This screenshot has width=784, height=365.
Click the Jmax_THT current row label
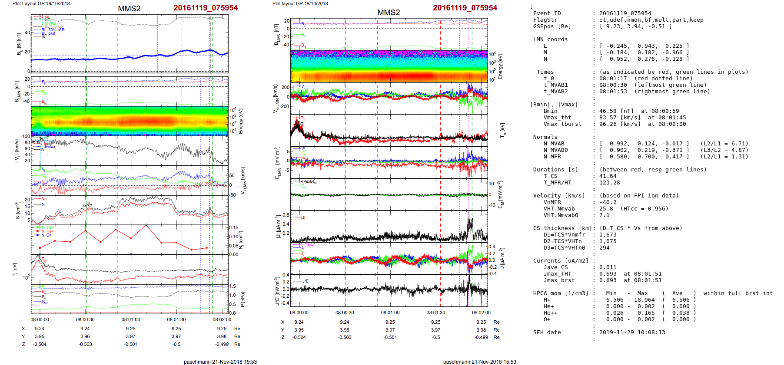pyautogui.click(x=557, y=274)
